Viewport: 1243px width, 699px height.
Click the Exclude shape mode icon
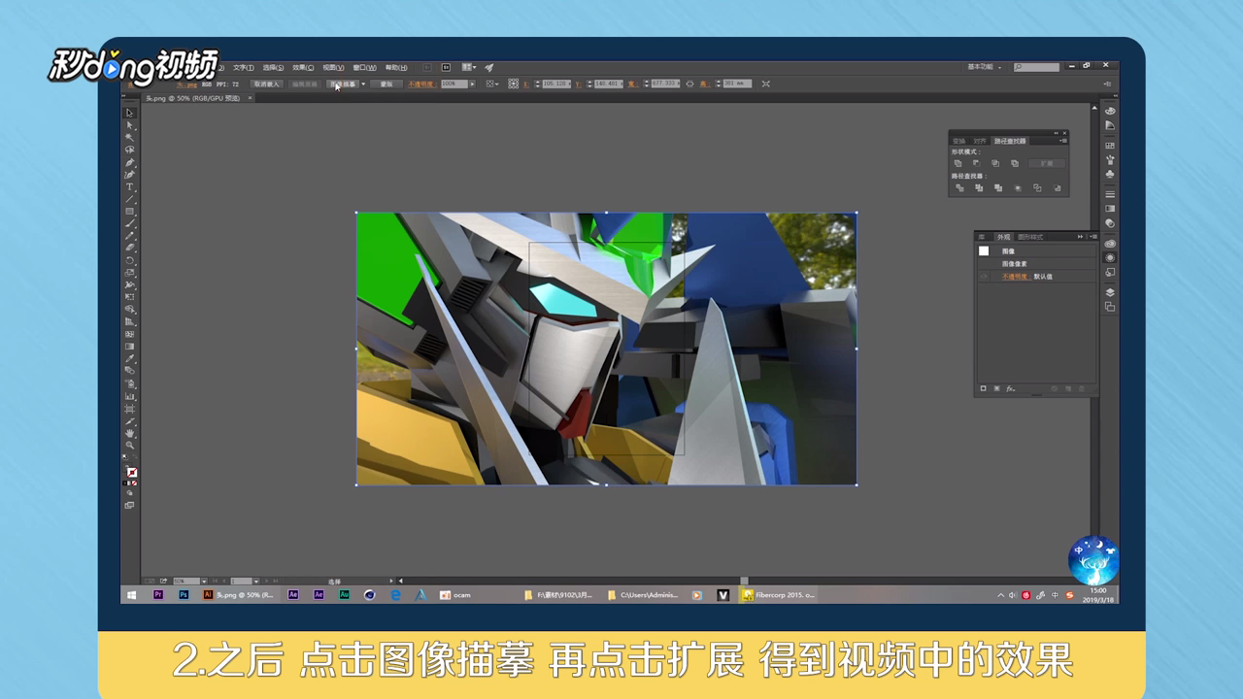pyautogui.click(x=1015, y=163)
